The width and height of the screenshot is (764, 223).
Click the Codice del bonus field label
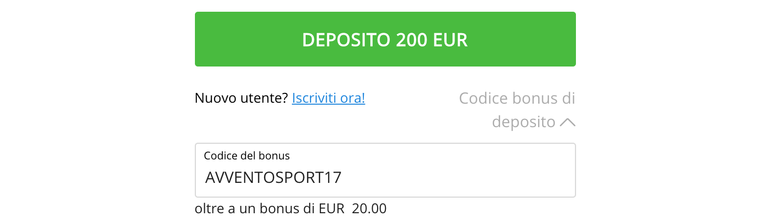[247, 156]
